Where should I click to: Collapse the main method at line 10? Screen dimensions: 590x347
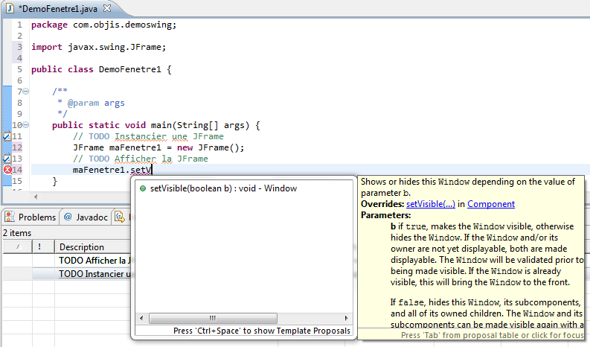(x=27, y=125)
